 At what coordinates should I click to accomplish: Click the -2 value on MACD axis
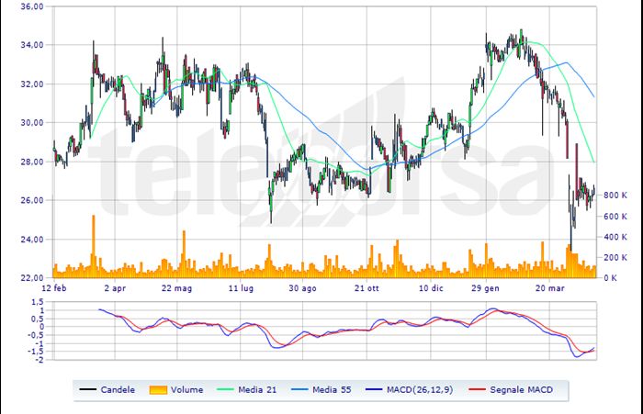coord(40,361)
